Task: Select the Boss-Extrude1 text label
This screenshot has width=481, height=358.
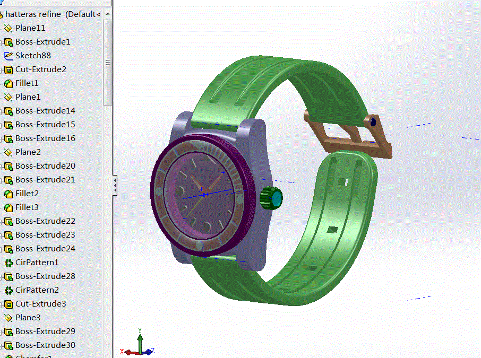Action: click(42, 42)
